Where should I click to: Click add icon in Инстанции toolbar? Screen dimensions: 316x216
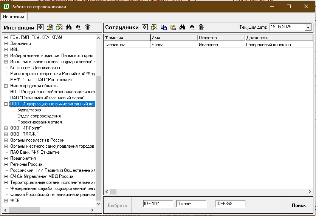[x=40, y=27]
